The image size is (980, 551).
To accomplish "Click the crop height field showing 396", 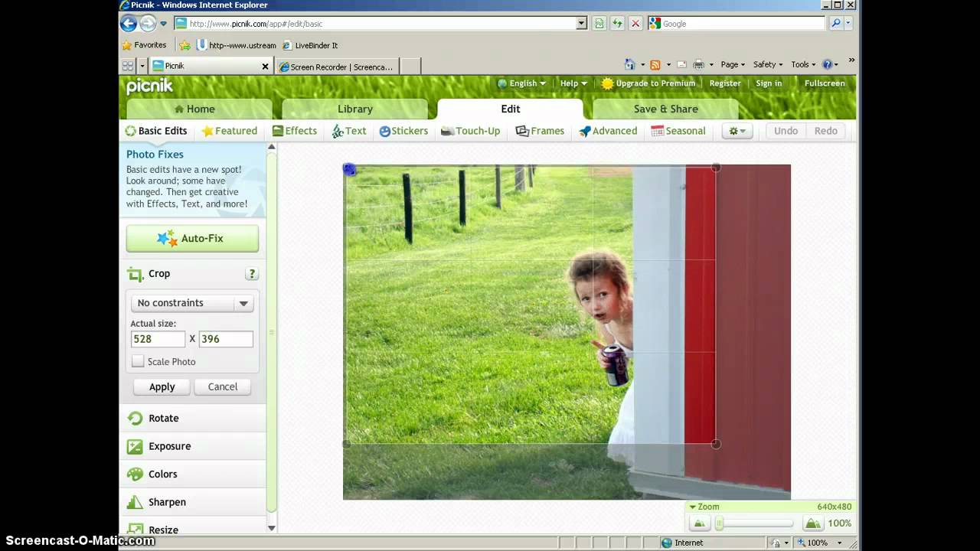I will 226,339.
